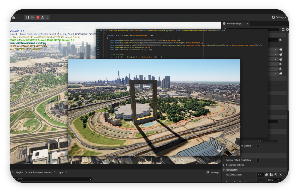The image size is (299, 195).
Task: Advance one frame with the frame-step button
Action: pos(33,17)
